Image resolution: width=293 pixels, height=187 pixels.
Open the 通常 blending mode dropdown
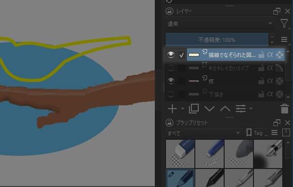220,24
